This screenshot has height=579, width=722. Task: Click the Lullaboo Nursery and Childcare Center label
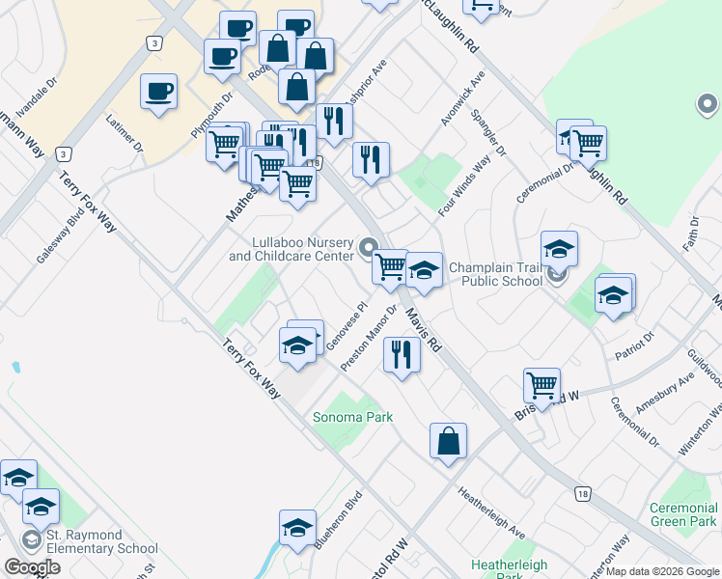pos(292,249)
